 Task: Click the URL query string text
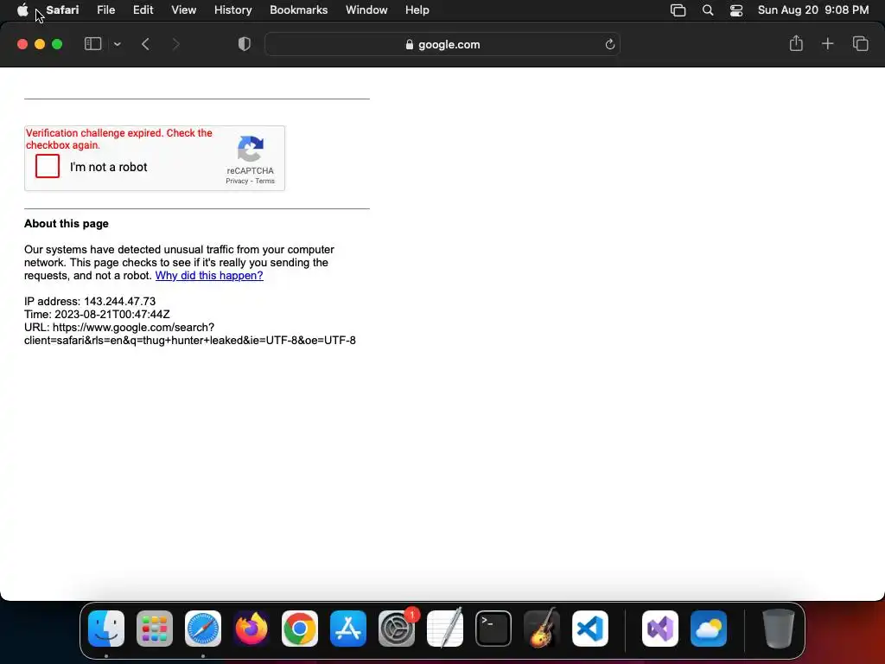[189, 341]
